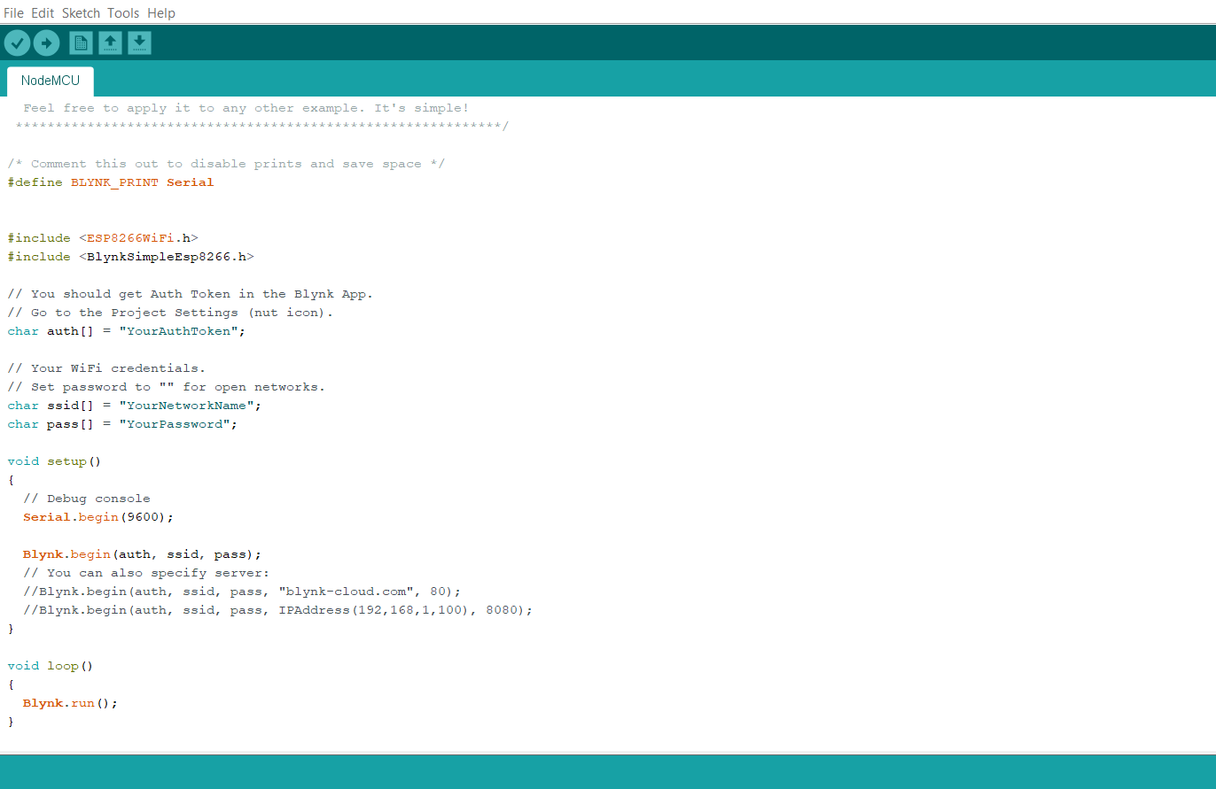This screenshot has height=789, width=1216.
Task: Click the "#define BLYNK_PRINT Serial" line
Action: (111, 182)
